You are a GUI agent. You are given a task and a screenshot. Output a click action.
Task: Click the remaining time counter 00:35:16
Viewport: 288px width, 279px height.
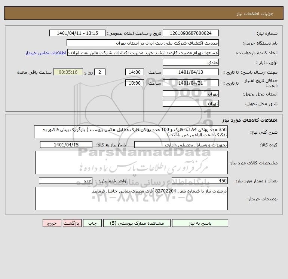pyautogui.click(x=68, y=72)
